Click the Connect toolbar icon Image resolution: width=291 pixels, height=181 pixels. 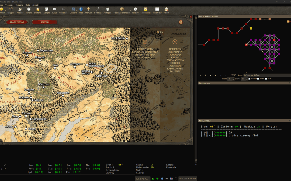coord(2,10)
